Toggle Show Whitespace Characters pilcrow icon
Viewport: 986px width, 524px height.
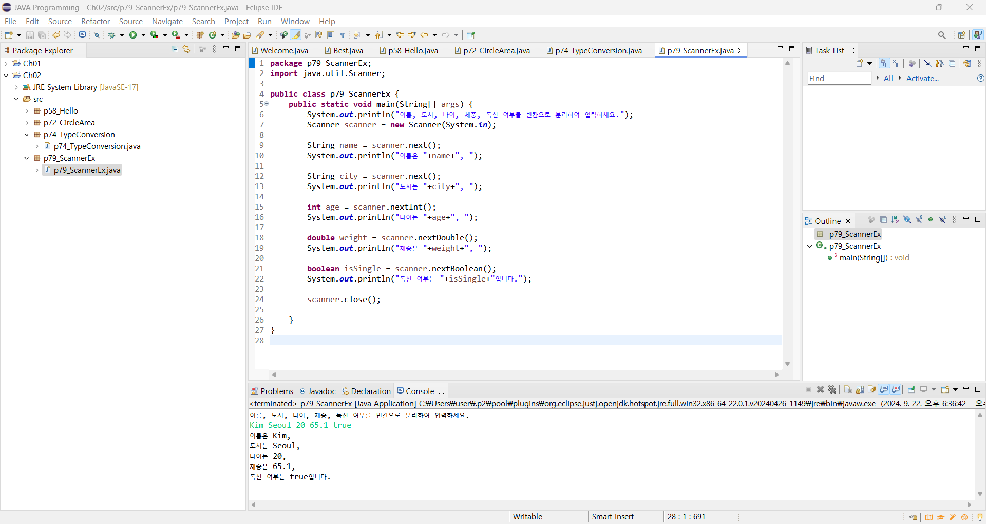click(343, 35)
